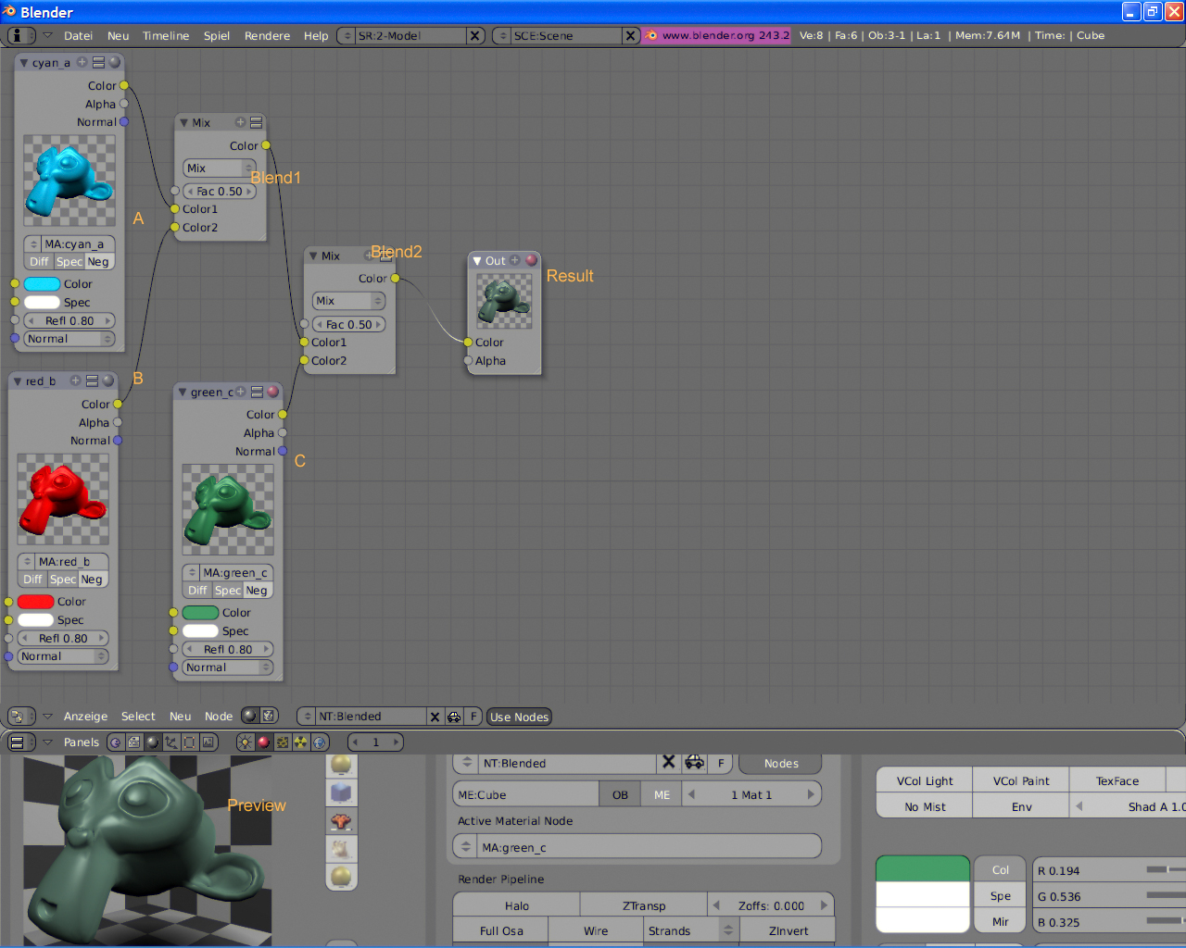This screenshot has height=948, width=1186.
Task: Click the Full Osa button
Action: pos(501,930)
